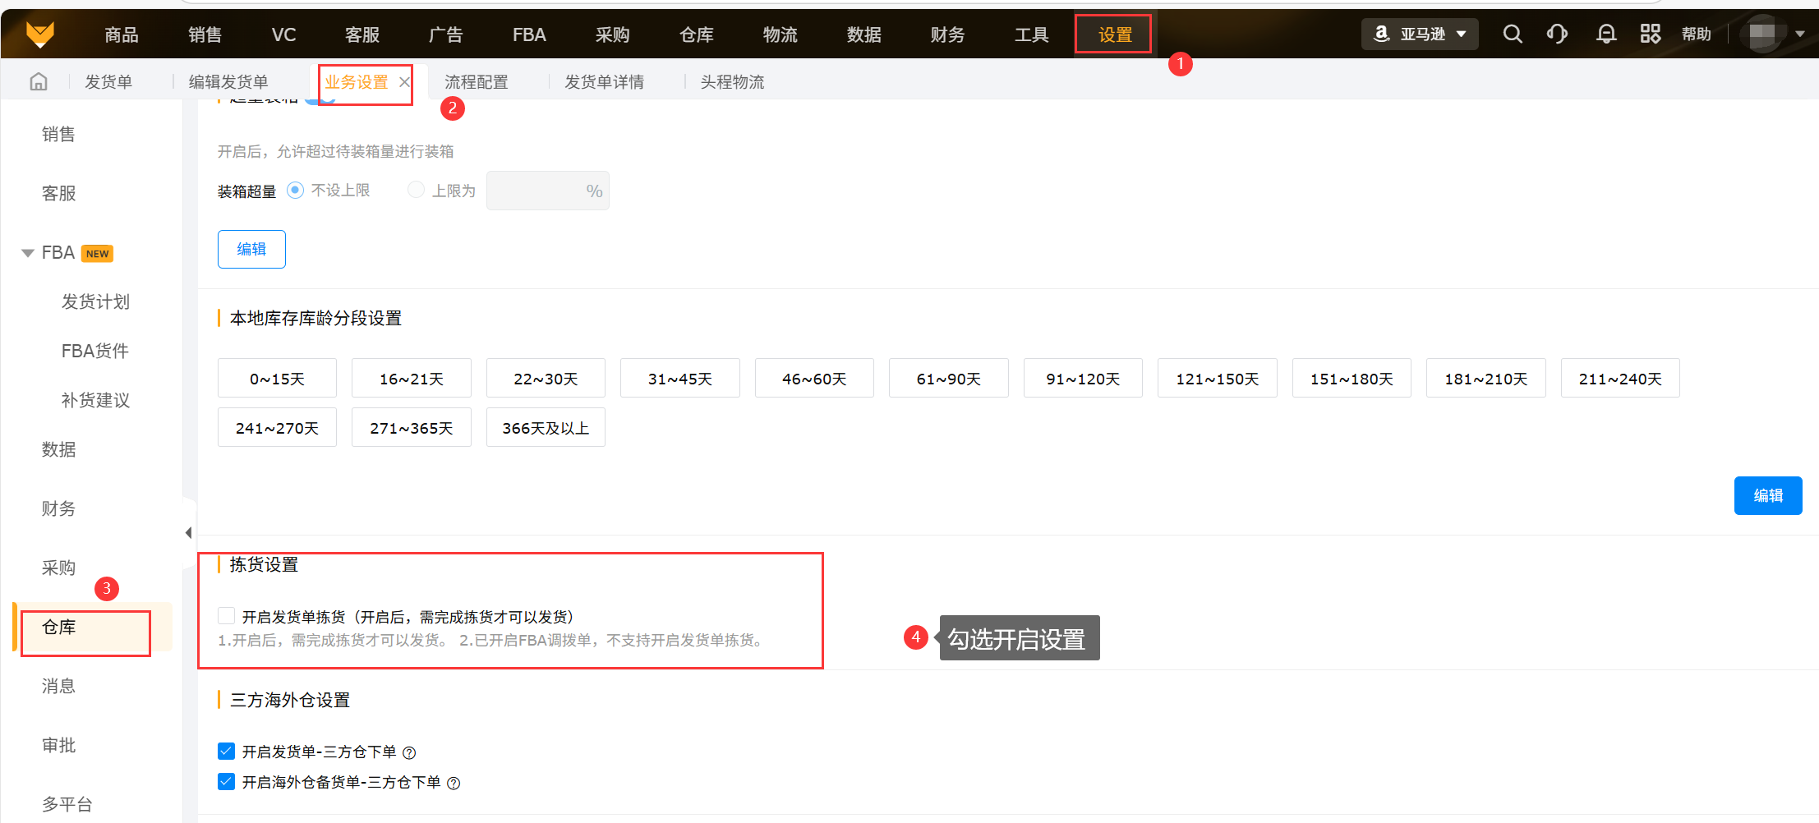Open the customer support headset icon

[x=1557, y=34]
